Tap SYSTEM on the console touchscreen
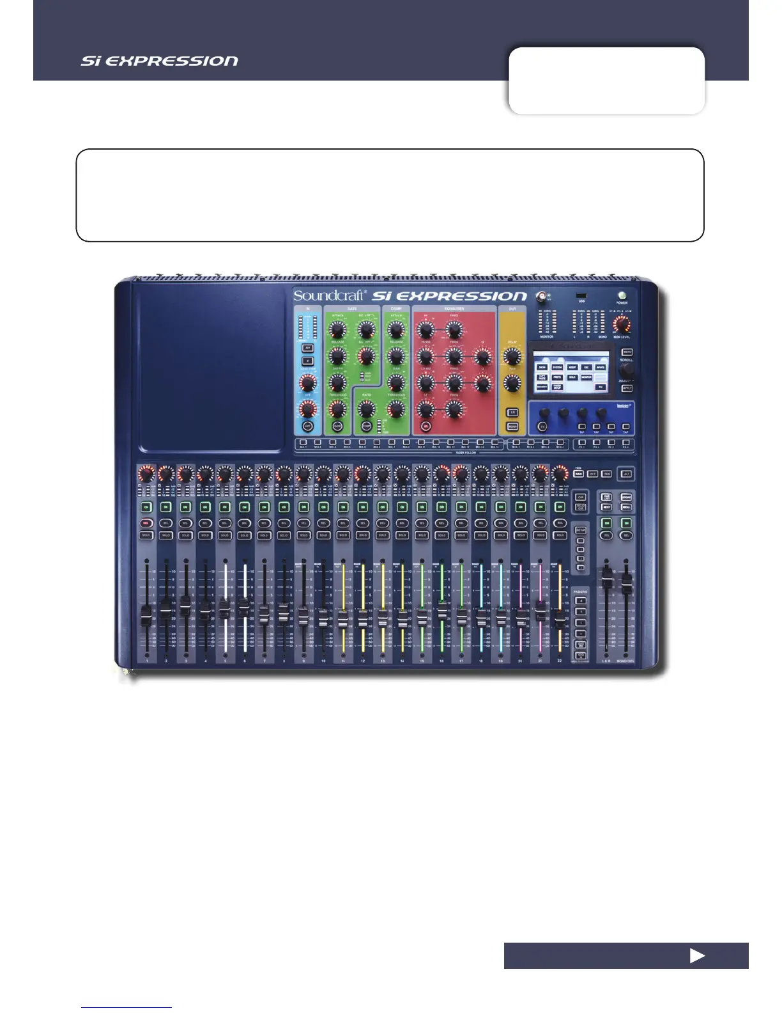Image resolution: width=782 pixels, height=1013 pixels. tap(557, 368)
